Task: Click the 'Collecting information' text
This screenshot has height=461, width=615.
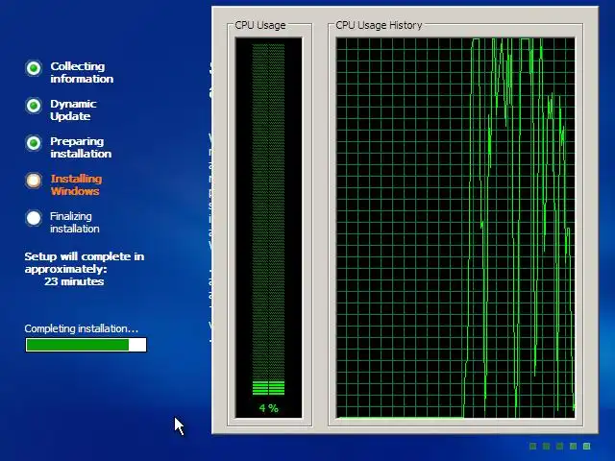Action: [x=82, y=73]
